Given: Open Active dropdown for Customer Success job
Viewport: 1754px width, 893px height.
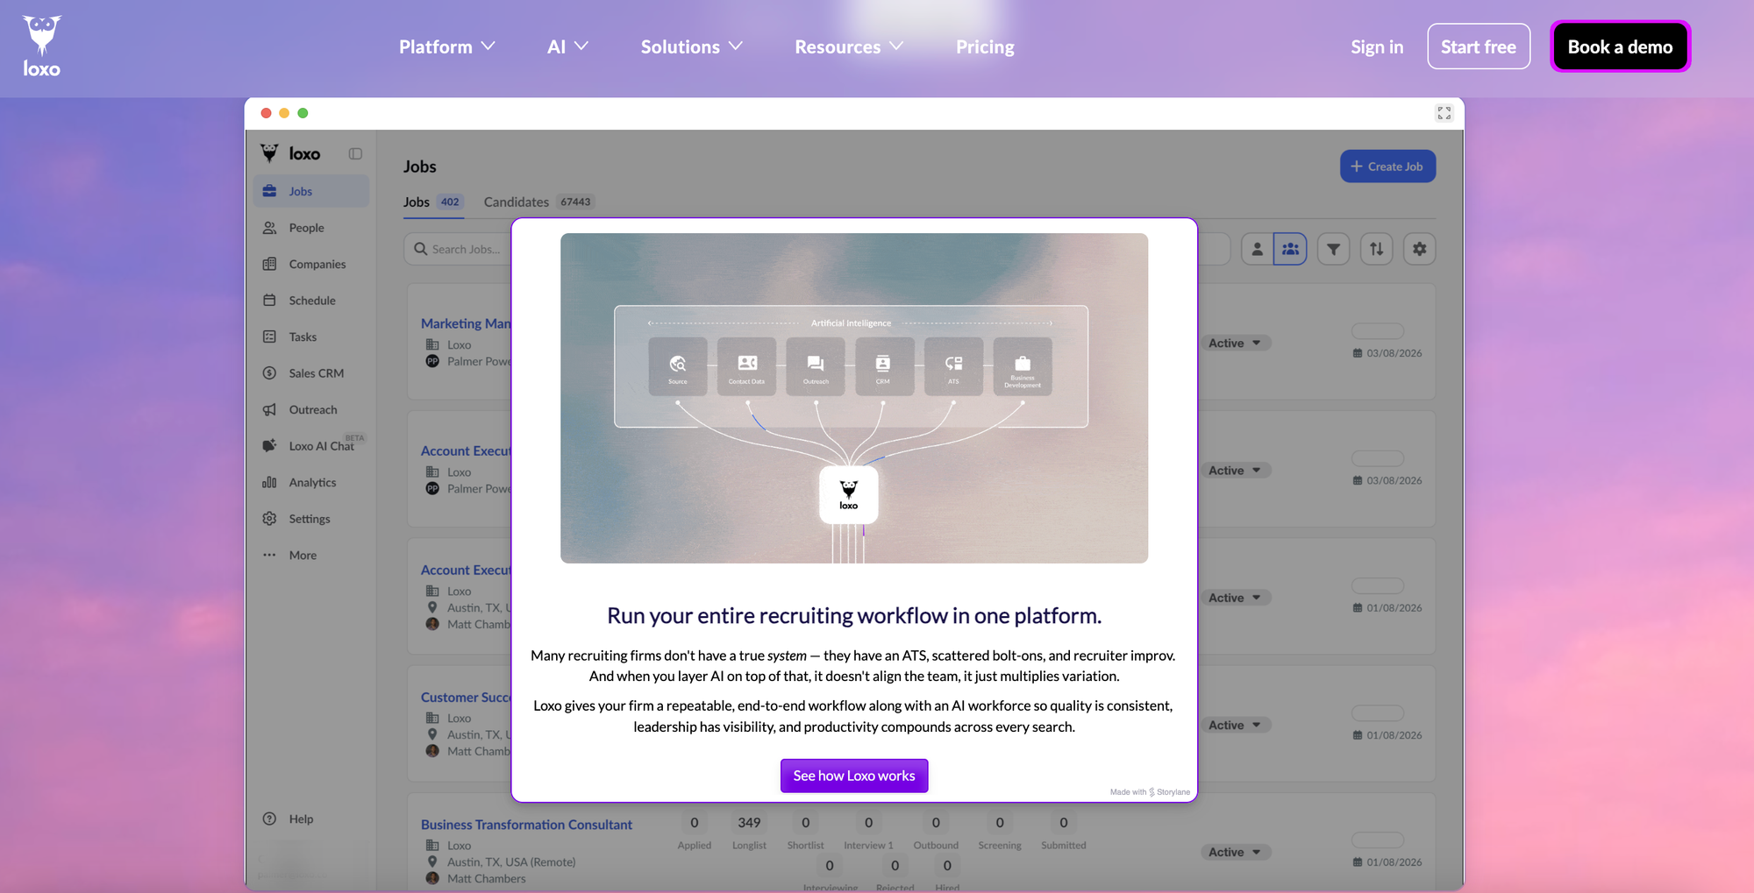Looking at the screenshot, I should pyautogui.click(x=1235, y=725).
